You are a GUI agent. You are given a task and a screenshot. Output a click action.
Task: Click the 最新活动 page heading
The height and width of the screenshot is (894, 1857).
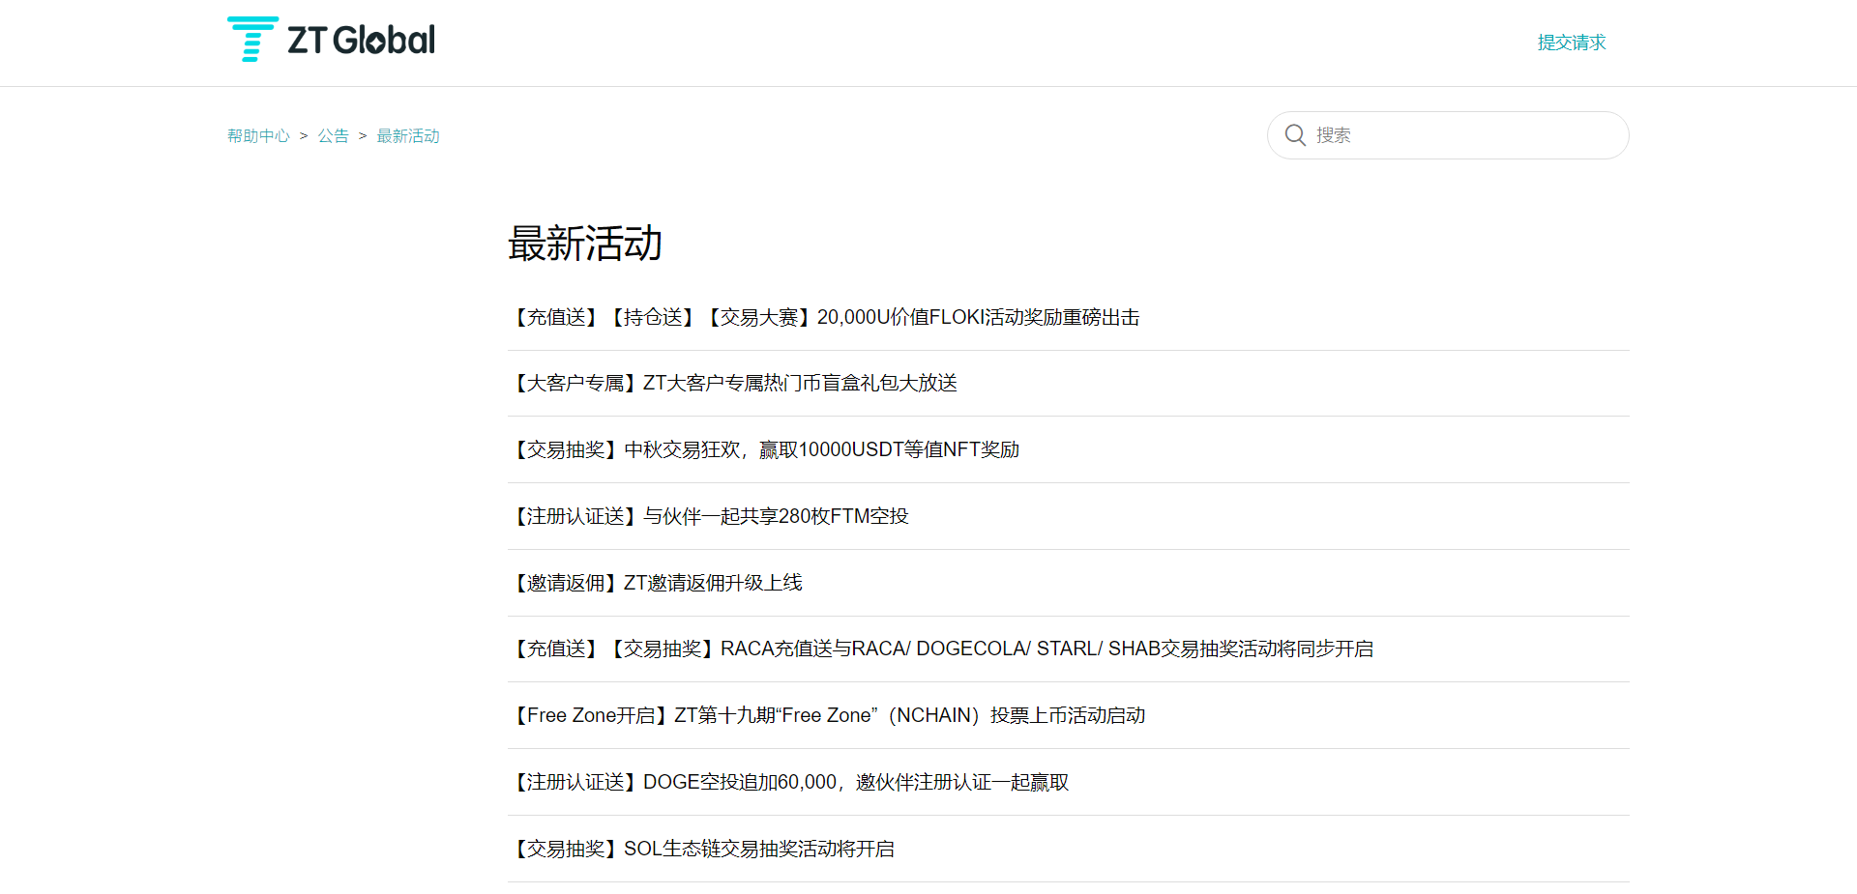(x=585, y=244)
